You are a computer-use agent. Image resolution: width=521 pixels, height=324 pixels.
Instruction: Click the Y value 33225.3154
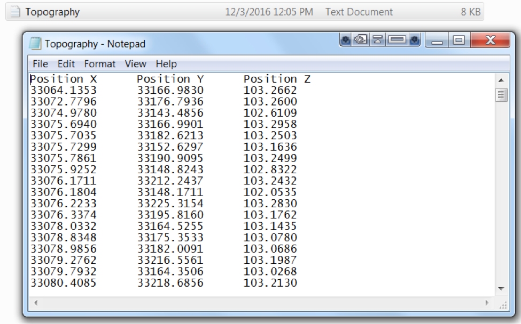pyautogui.click(x=170, y=203)
